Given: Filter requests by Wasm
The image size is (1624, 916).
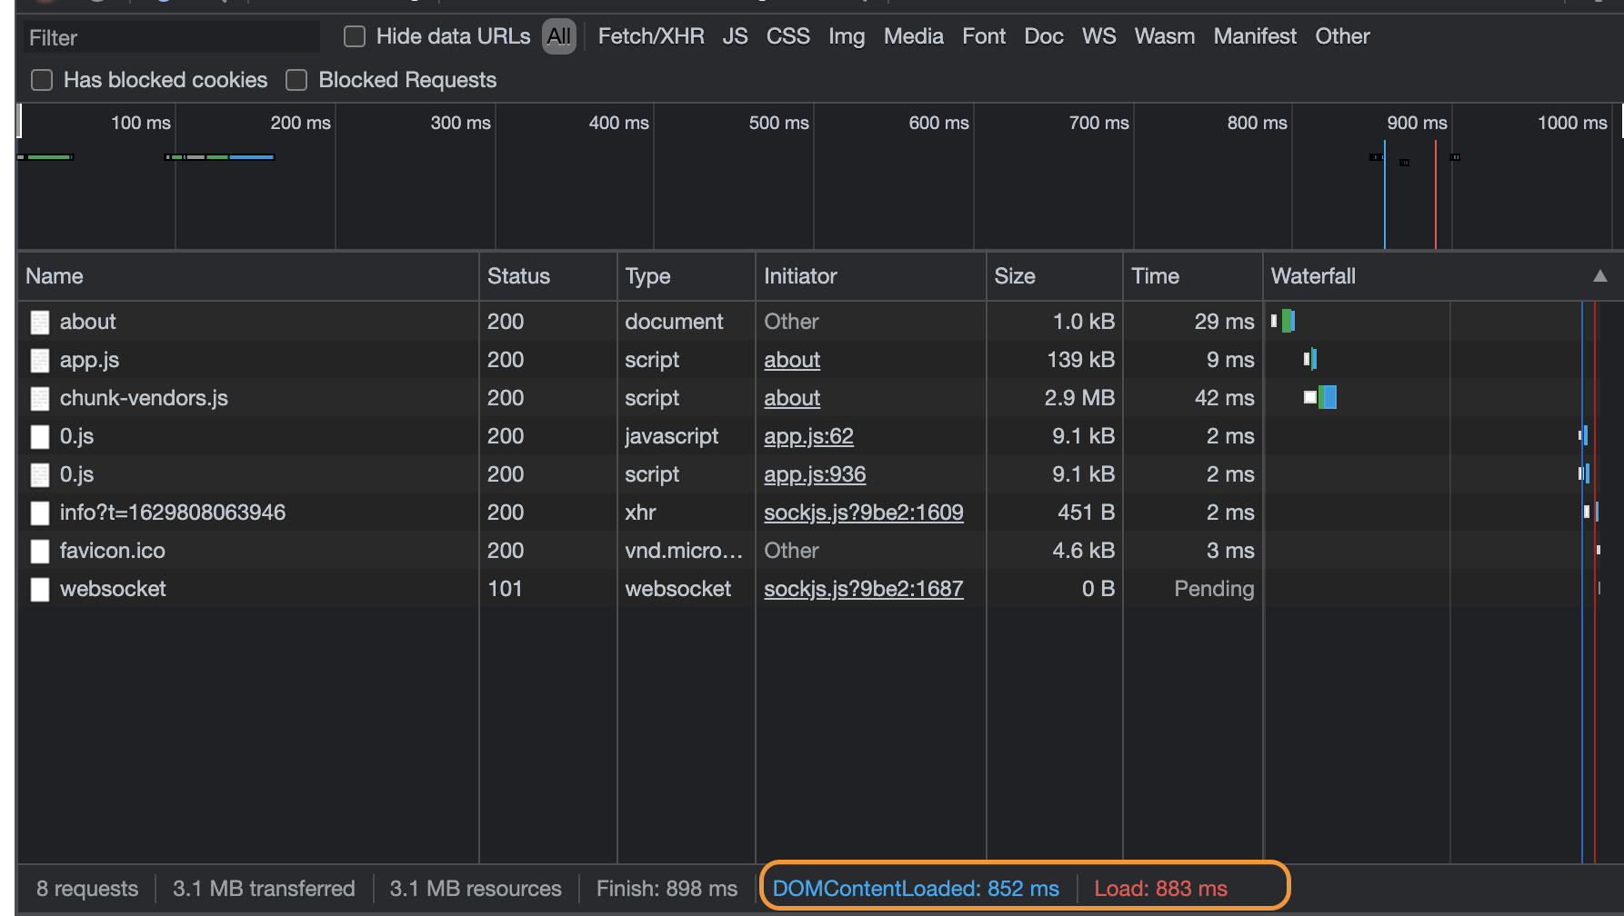Looking at the screenshot, I should (x=1164, y=36).
